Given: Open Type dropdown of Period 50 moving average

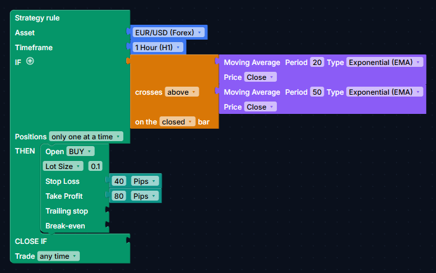Looking at the screenshot, I should pos(385,92).
